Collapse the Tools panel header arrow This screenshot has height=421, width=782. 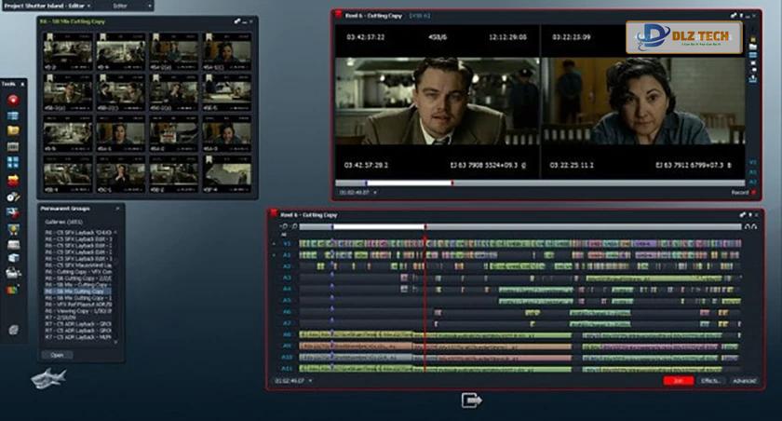pos(22,85)
